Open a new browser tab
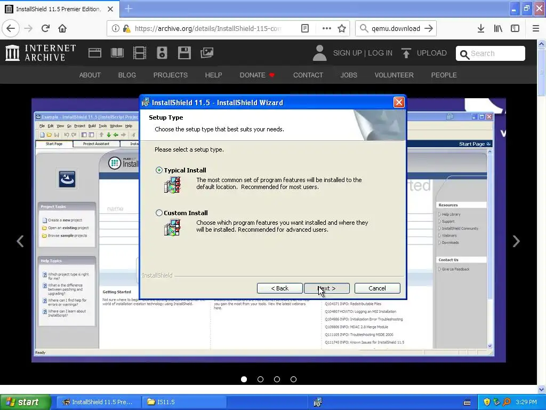Viewport: 546px width, 410px height. 129,9
